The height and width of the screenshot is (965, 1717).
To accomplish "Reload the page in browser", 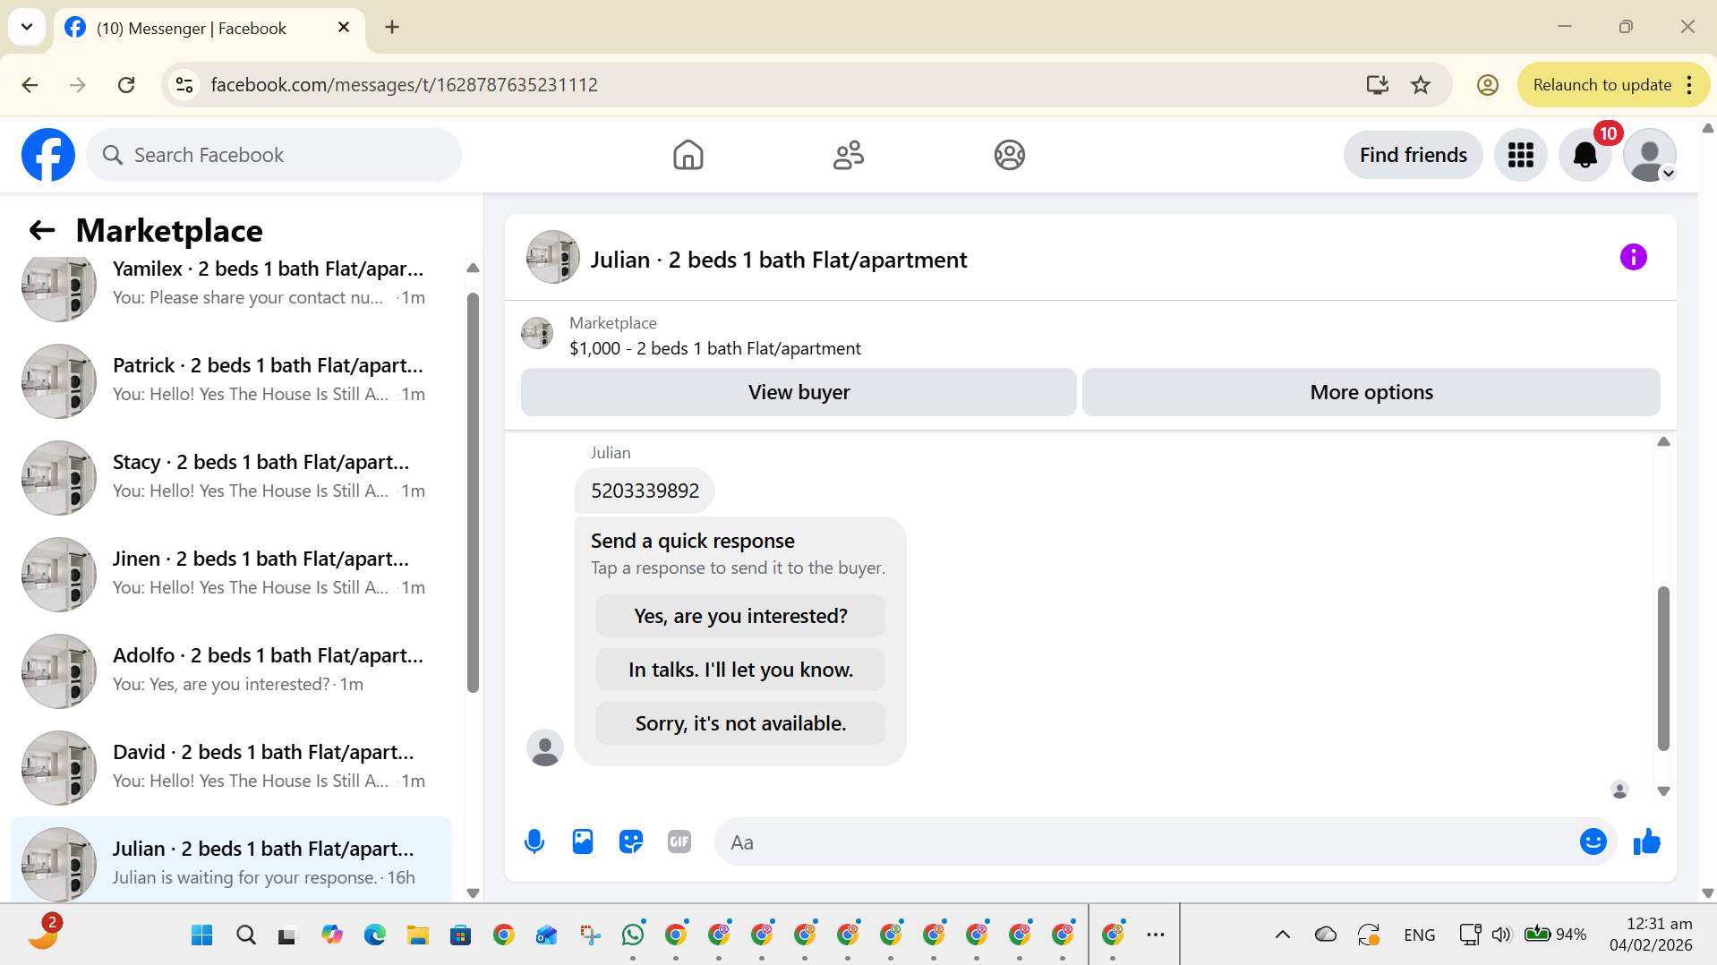I will 126,84.
